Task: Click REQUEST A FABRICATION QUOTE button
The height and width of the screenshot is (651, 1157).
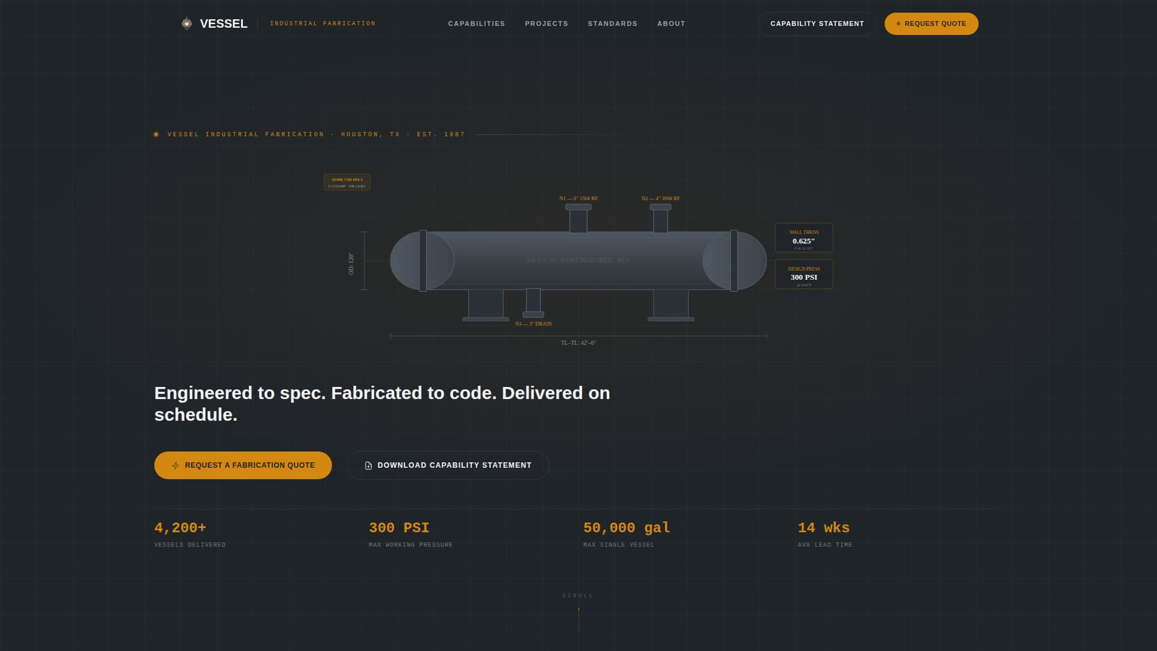Action: [243, 465]
